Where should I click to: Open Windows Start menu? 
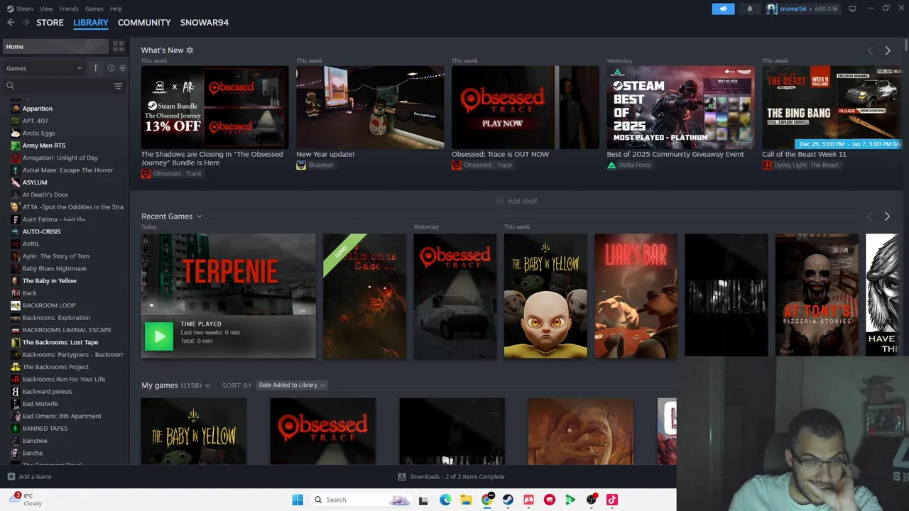tap(298, 500)
